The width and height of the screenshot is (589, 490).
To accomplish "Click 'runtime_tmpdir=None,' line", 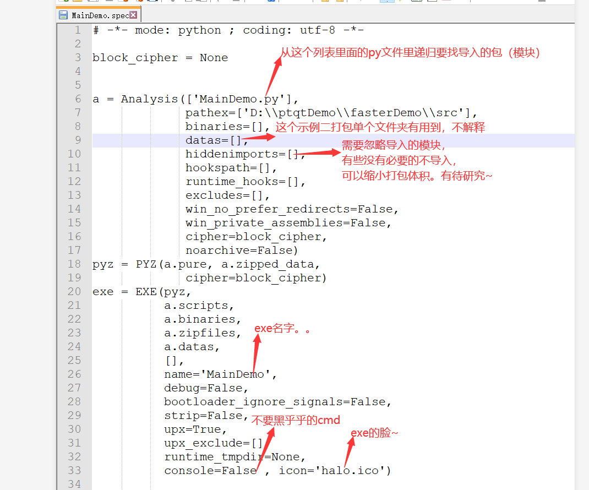I will click(234, 458).
